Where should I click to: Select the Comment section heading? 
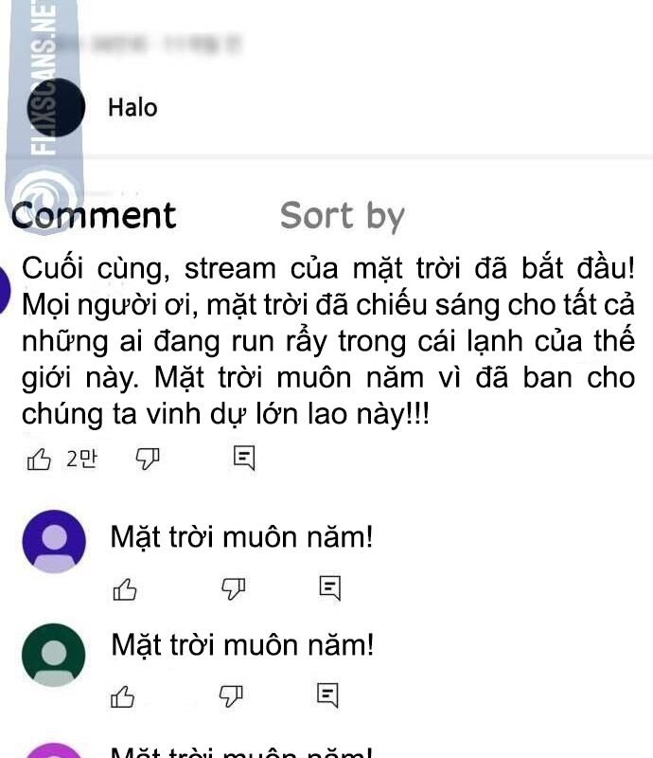tap(95, 216)
